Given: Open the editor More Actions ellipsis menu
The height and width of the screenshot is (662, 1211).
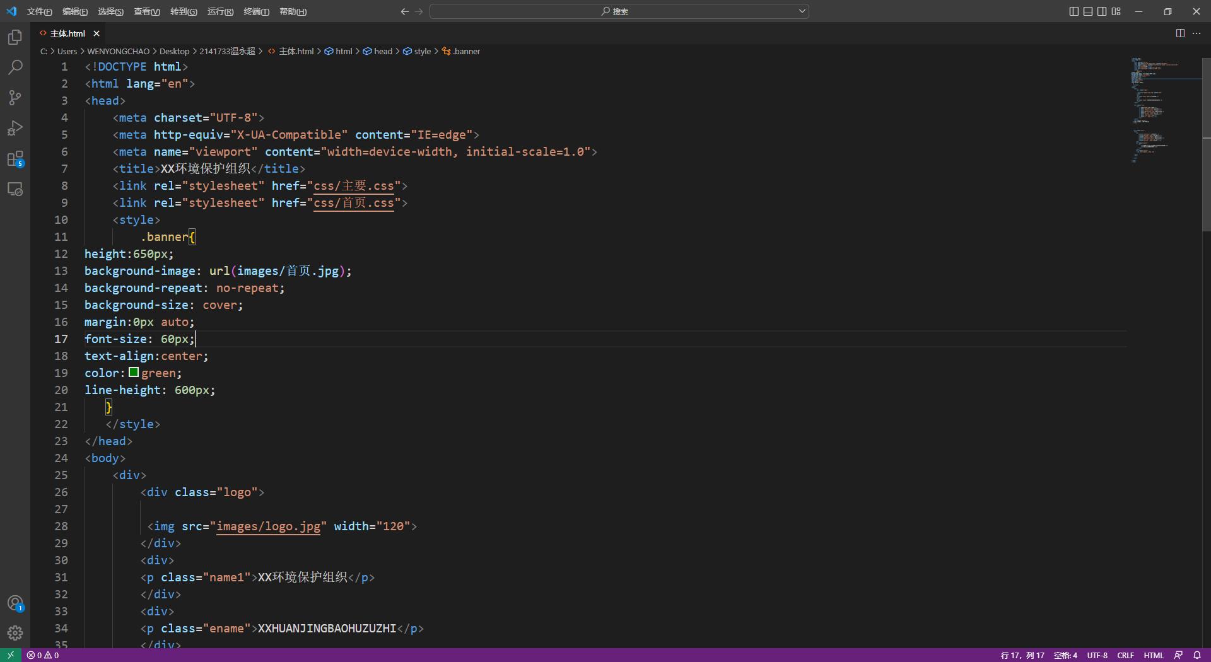Looking at the screenshot, I should [x=1196, y=33].
